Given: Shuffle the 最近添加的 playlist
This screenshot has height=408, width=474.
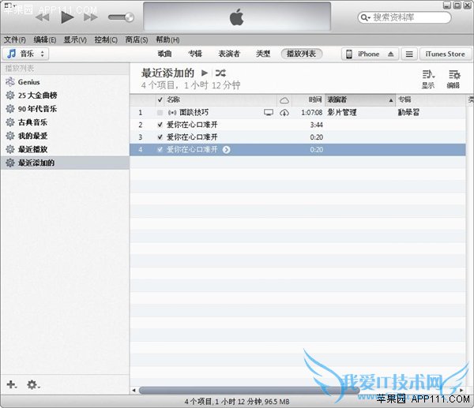Looking at the screenshot, I should 220,73.
